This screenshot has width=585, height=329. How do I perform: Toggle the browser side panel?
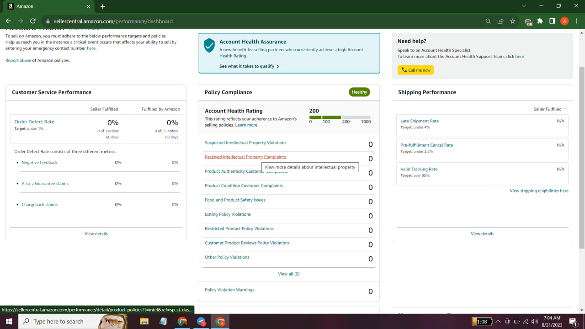pyautogui.click(x=552, y=21)
